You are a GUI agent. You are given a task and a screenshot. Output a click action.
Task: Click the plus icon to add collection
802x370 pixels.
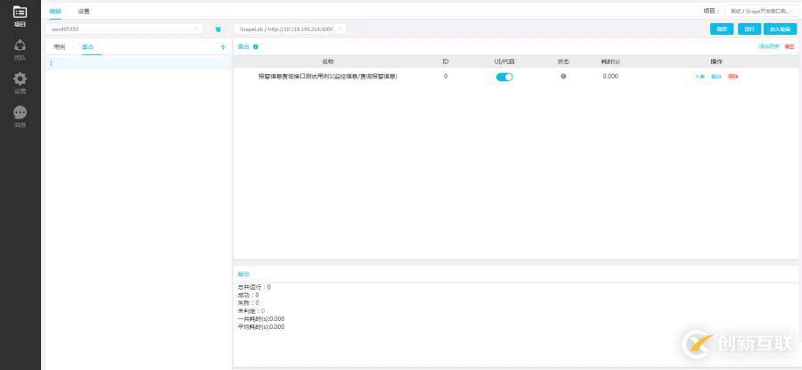click(223, 46)
